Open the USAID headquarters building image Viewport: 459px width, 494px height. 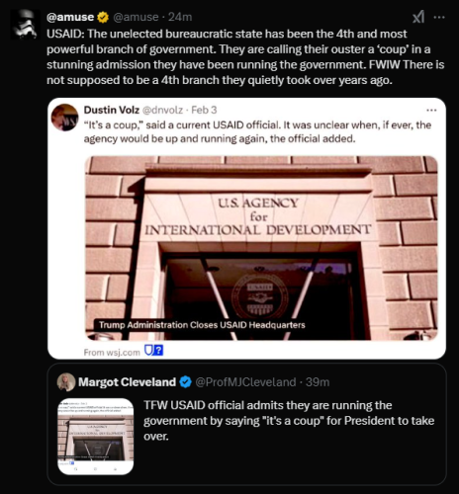[261, 248]
